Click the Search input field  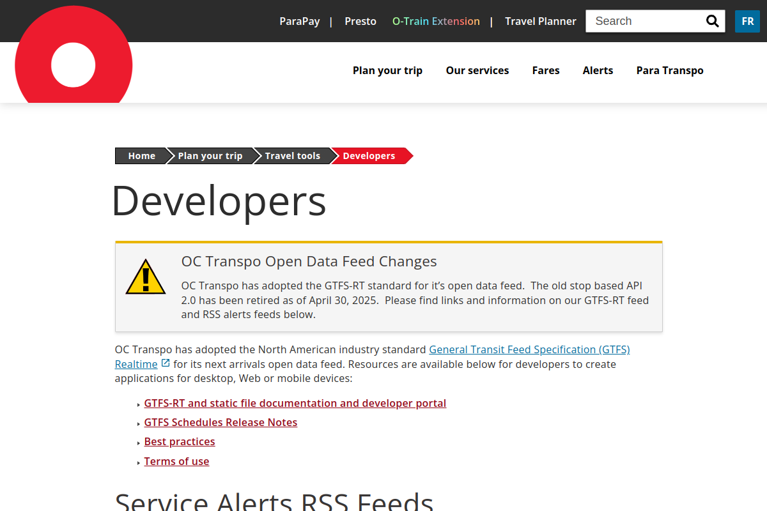pos(646,21)
